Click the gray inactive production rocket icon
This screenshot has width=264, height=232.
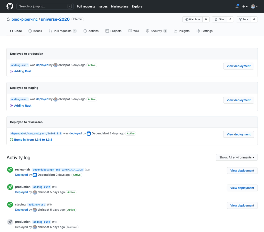10,222
